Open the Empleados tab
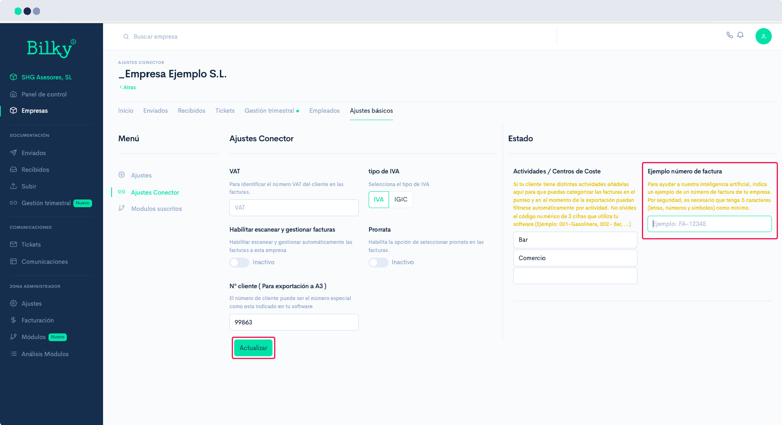Viewport: 782px width, 425px height. coord(324,111)
